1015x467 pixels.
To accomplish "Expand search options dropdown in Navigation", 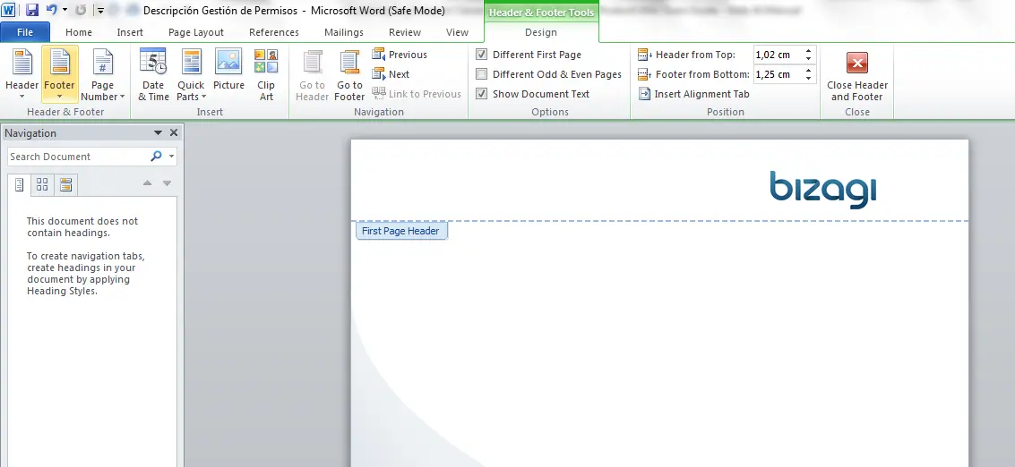I will [171, 156].
